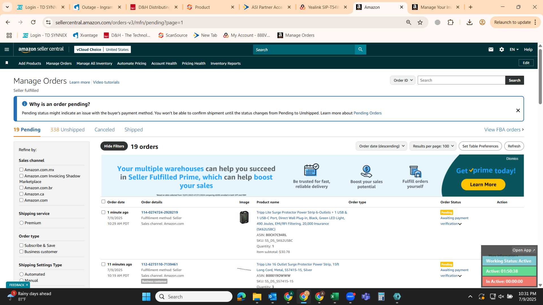Open Outlook from the taskbar
This screenshot has width=543, height=305.
pos(272,297)
